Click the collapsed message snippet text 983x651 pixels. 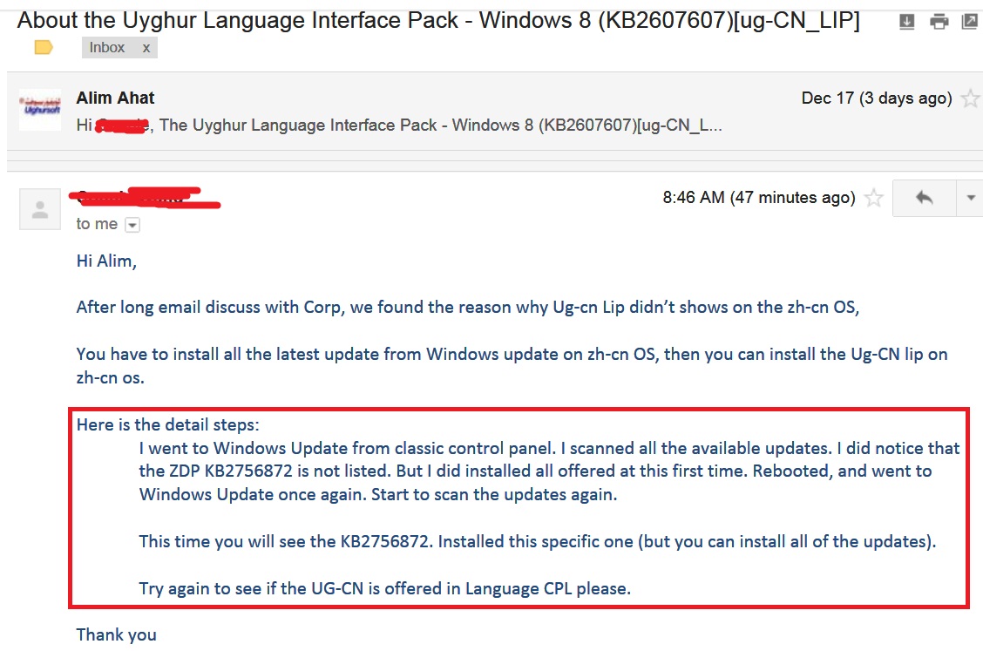(x=399, y=125)
